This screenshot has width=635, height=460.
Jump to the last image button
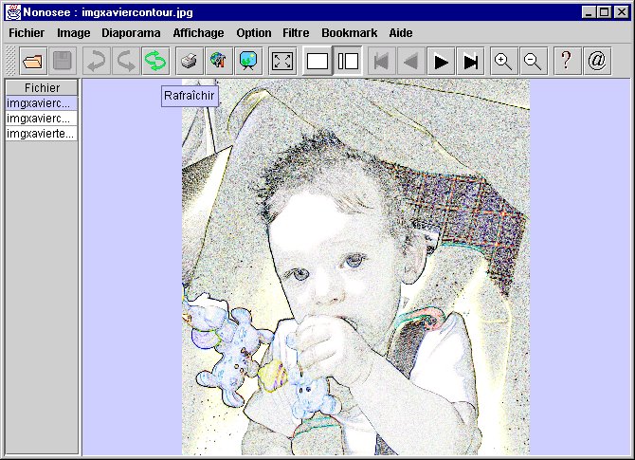tap(470, 62)
